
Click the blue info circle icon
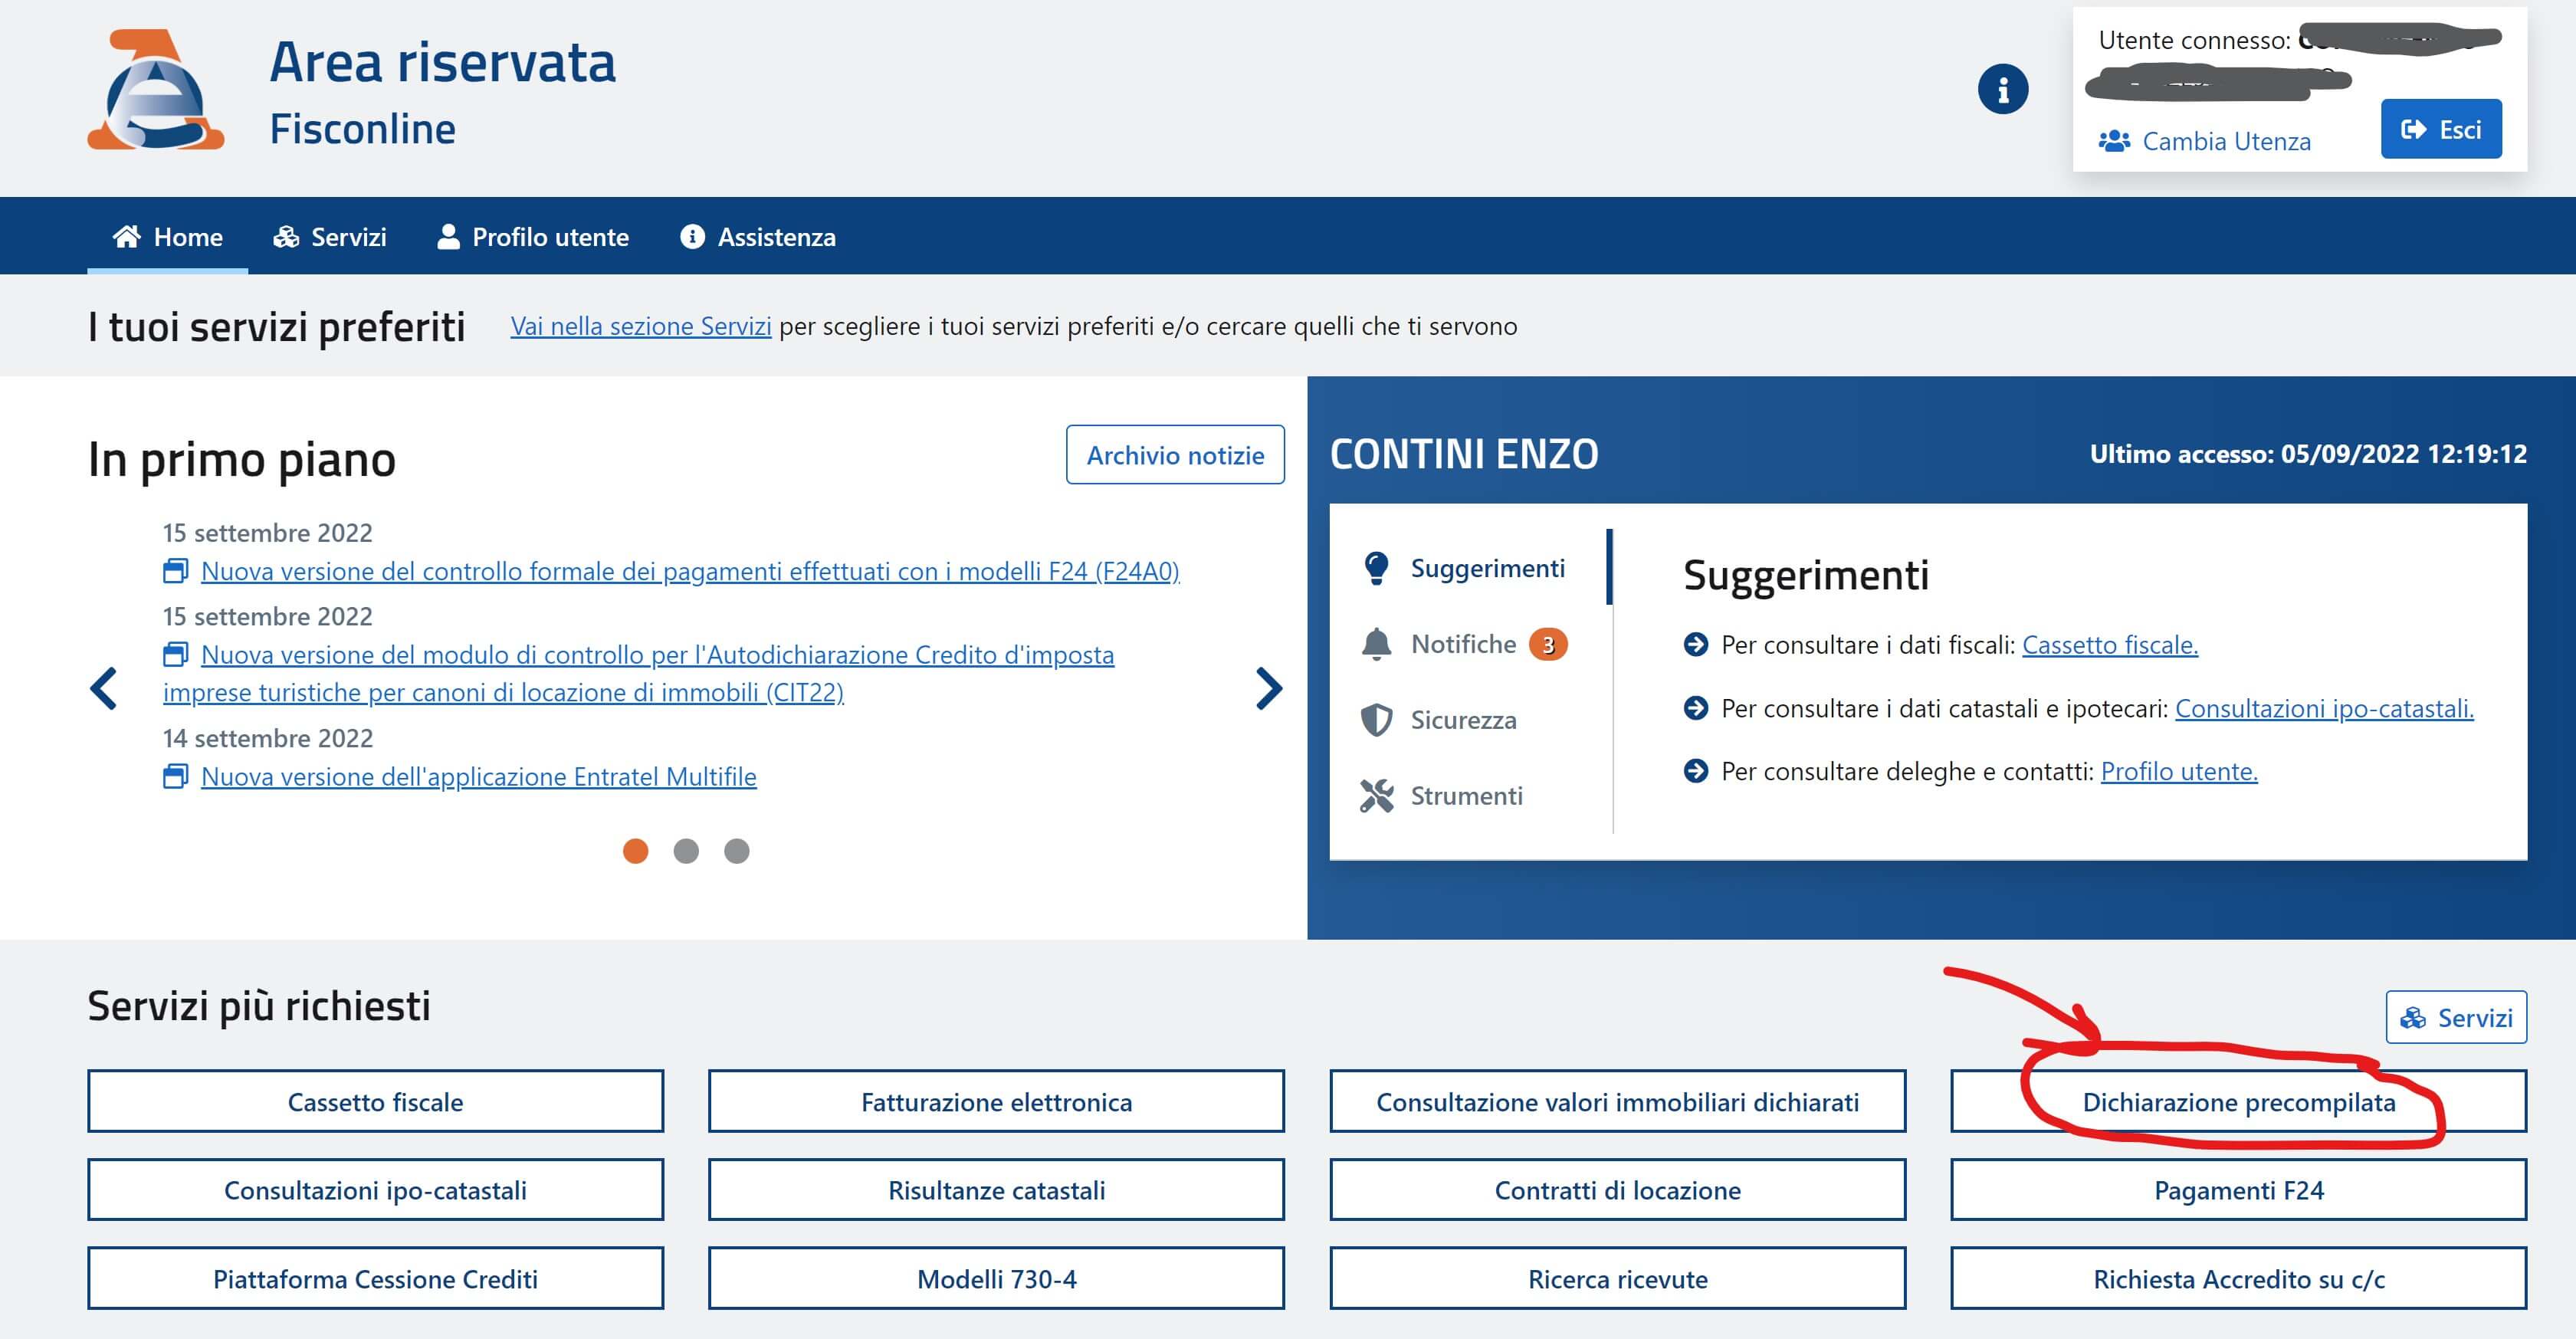pos(2002,90)
